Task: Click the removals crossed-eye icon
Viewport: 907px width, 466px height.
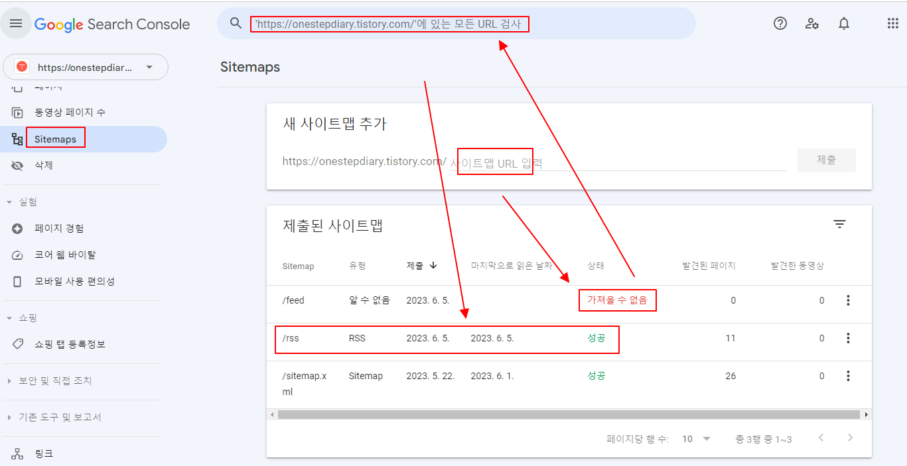Action: coord(18,166)
